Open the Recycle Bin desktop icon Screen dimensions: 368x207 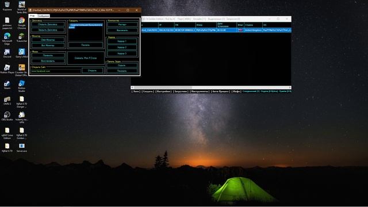tap(7, 6)
